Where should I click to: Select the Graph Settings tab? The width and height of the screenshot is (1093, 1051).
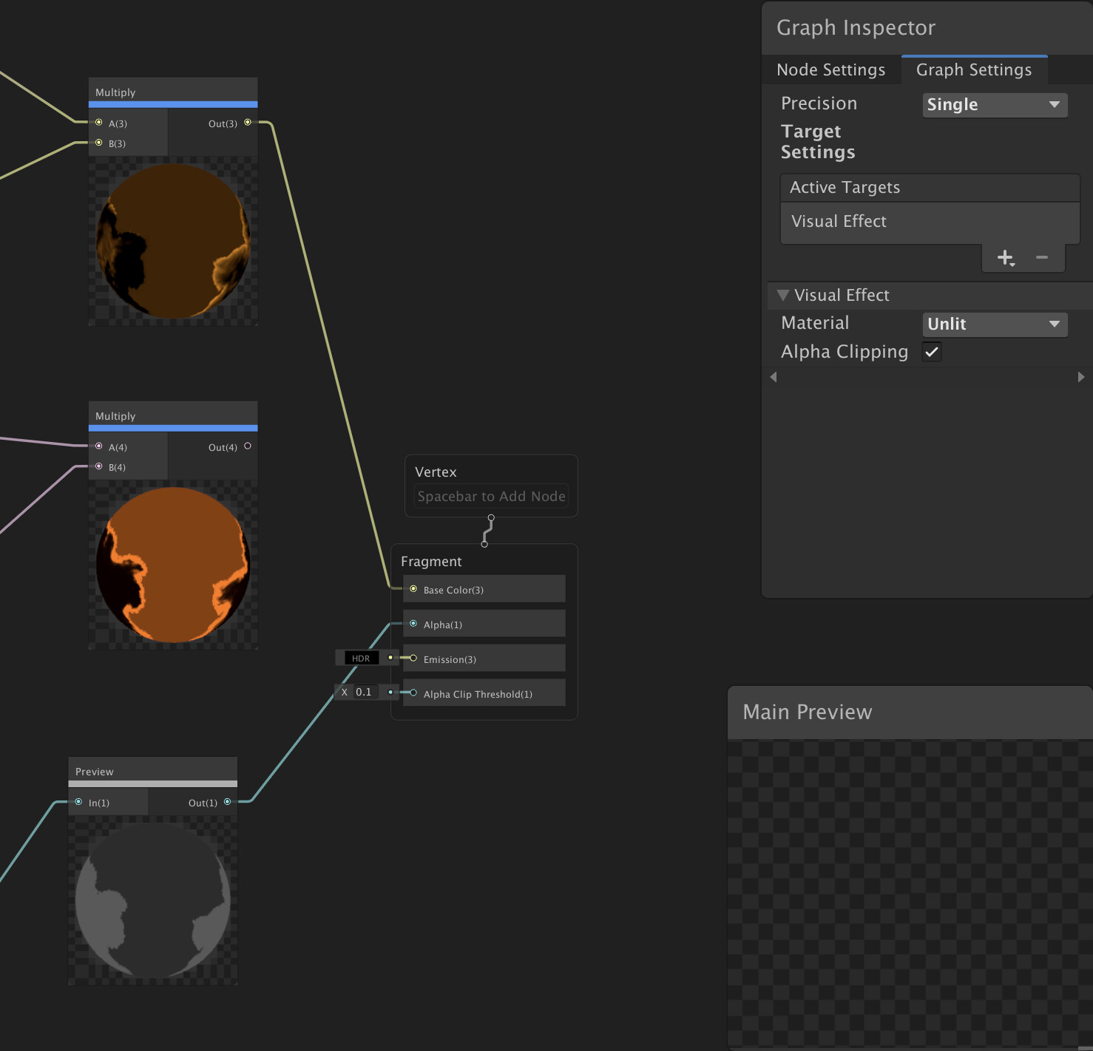click(974, 69)
